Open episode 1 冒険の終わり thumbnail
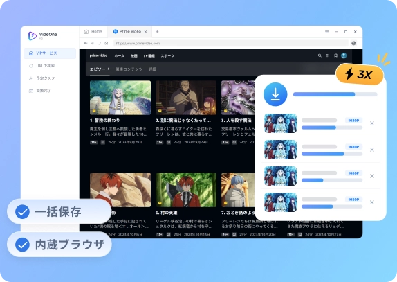 [120, 98]
